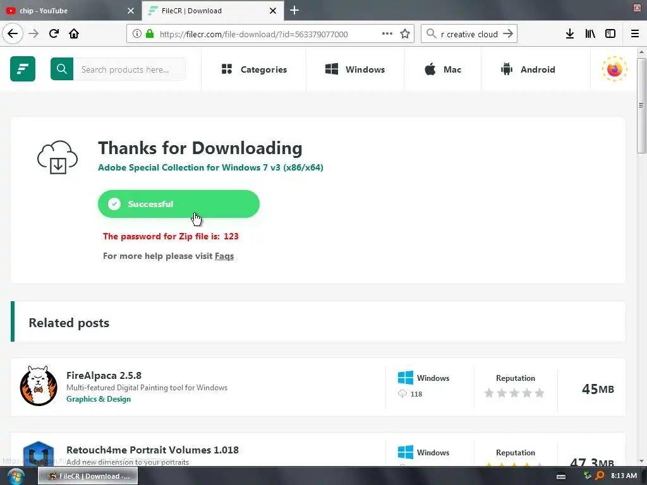The image size is (647, 485).
Task: Open the Categories menu
Action: click(x=254, y=69)
